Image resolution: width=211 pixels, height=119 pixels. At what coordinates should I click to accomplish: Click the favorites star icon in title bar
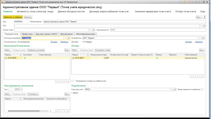180,2
